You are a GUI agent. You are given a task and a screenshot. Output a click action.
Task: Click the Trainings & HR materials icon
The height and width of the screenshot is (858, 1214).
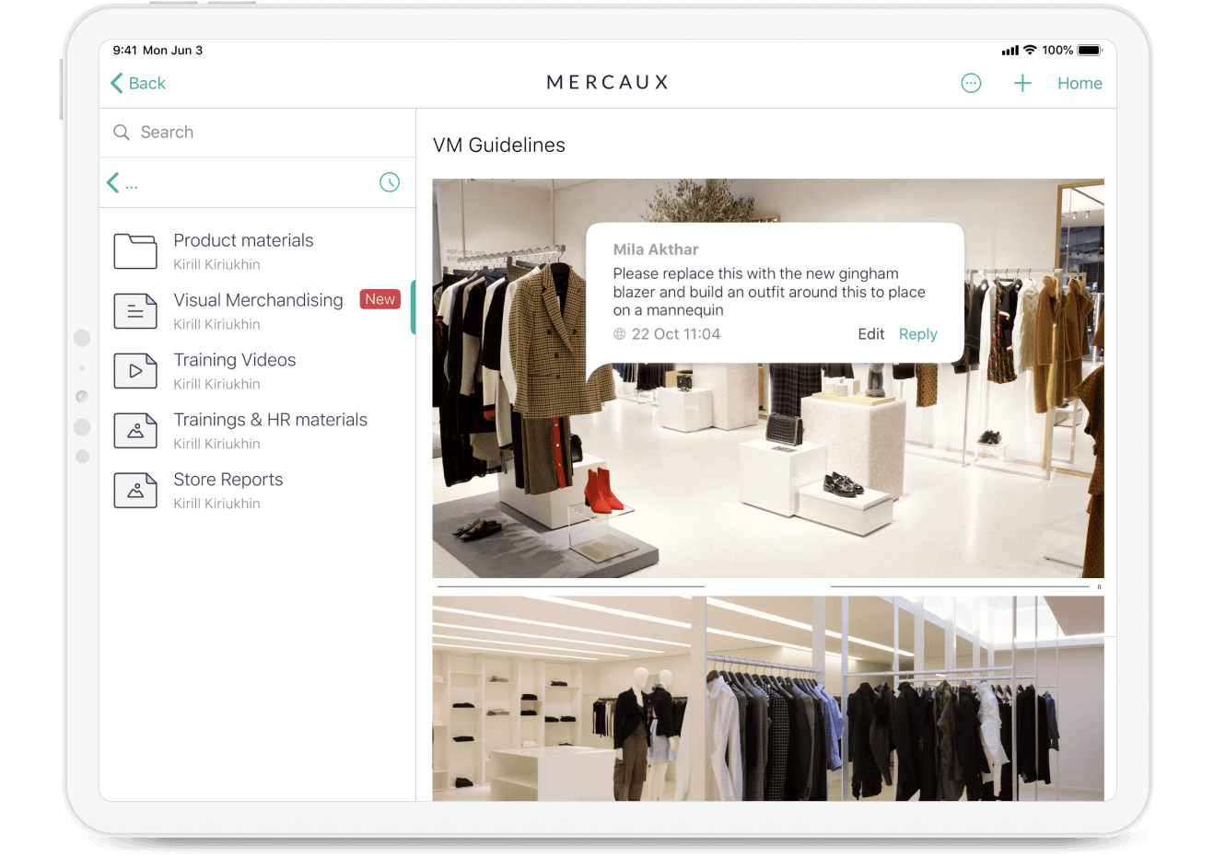[135, 431]
